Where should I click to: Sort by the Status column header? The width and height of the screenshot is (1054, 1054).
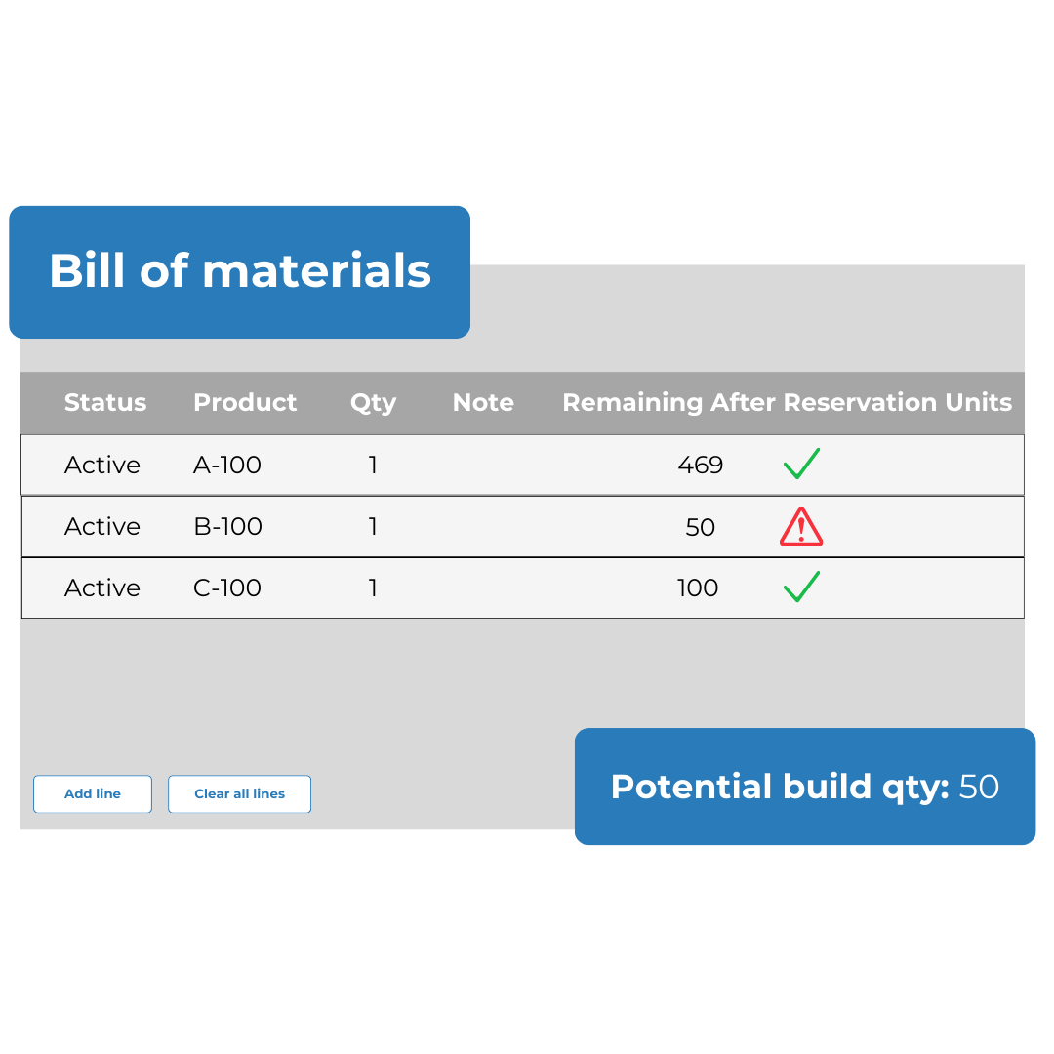tap(105, 402)
